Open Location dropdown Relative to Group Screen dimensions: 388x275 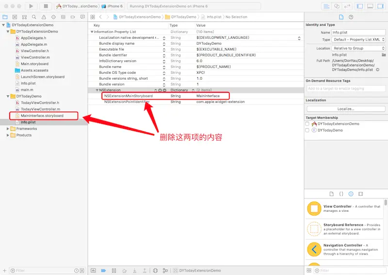(358, 49)
